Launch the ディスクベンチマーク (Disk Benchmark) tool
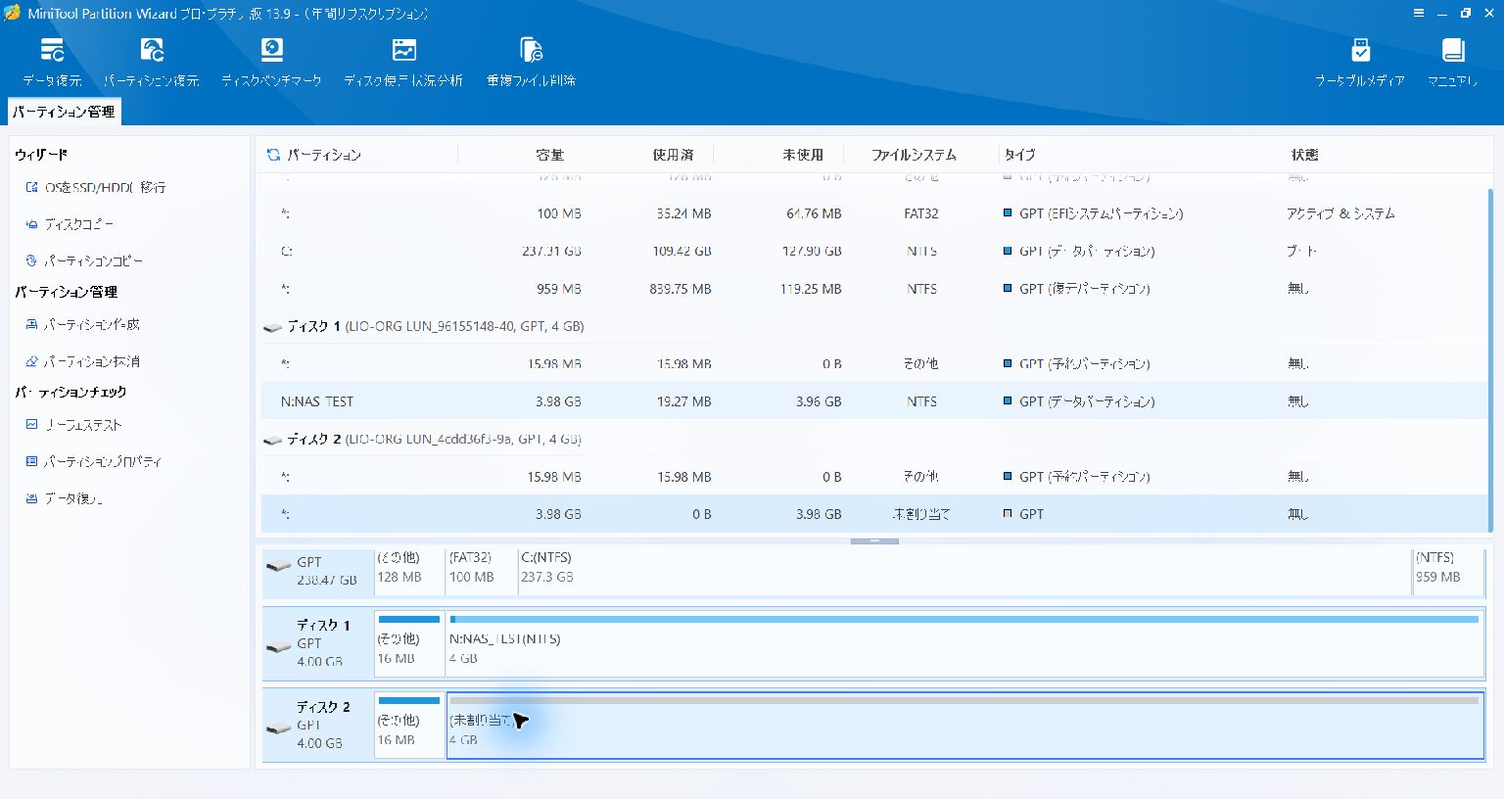 pyautogui.click(x=271, y=63)
